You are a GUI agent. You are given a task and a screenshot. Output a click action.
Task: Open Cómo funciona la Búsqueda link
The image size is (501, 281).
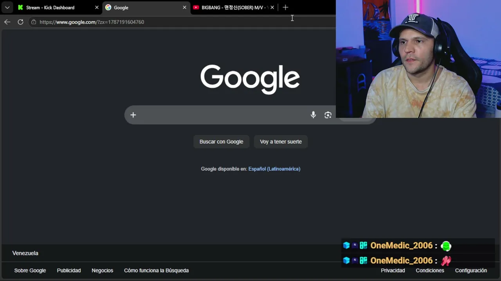pyautogui.click(x=156, y=270)
